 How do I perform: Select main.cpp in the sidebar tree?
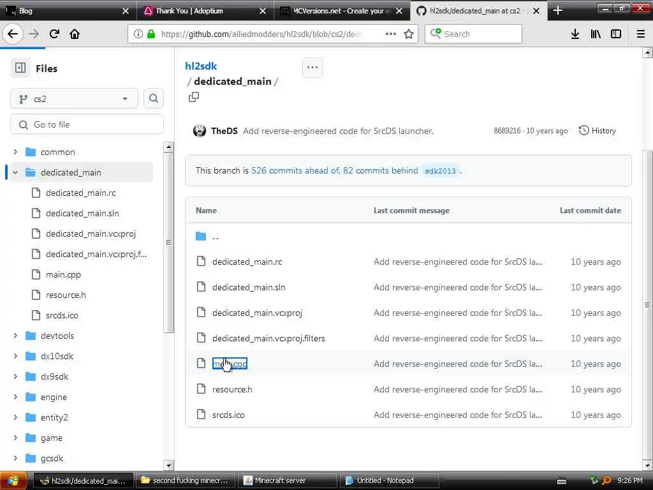pos(63,274)
